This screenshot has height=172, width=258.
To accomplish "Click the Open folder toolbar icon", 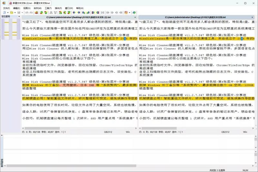I will pyautogui.click(x=12, y=13).
